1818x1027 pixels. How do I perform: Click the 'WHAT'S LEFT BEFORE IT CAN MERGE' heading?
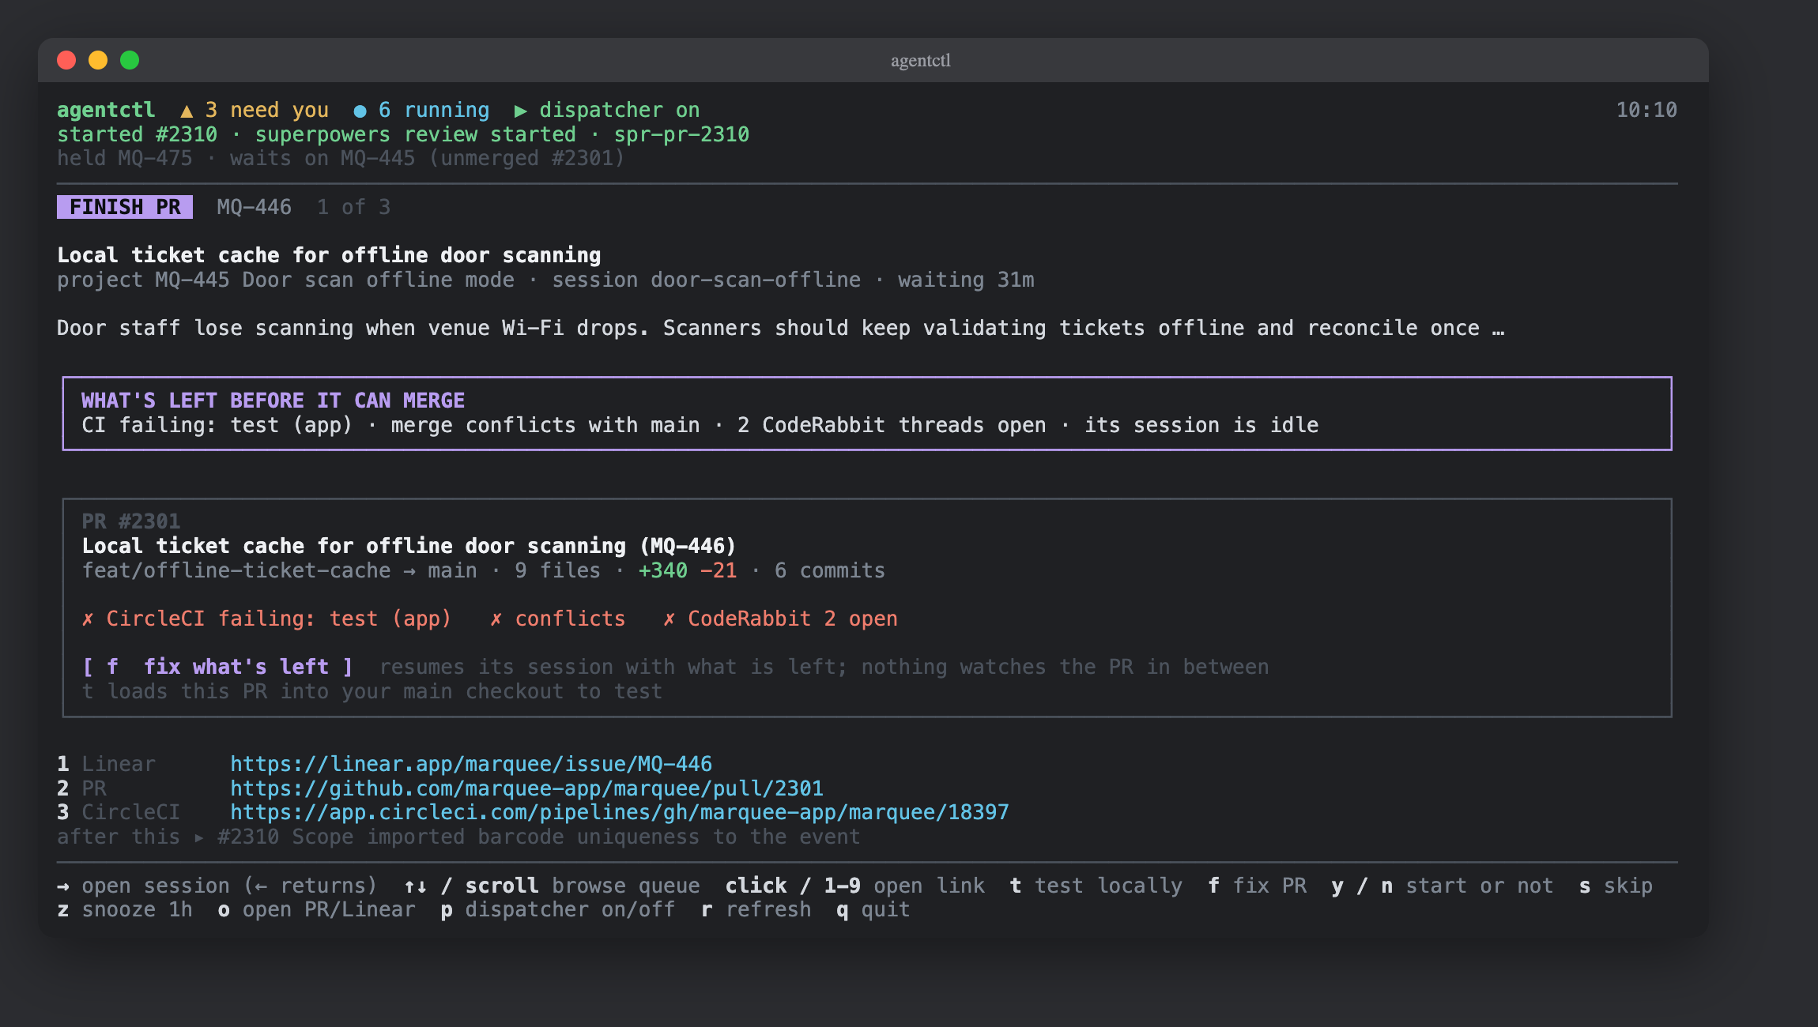273,401
